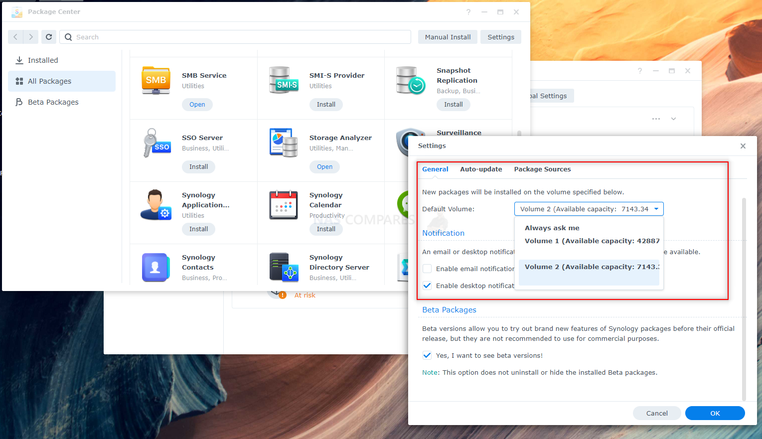Refresh the Package Center list
Viewport: 762px width, 439px height.
coord(49,37)
